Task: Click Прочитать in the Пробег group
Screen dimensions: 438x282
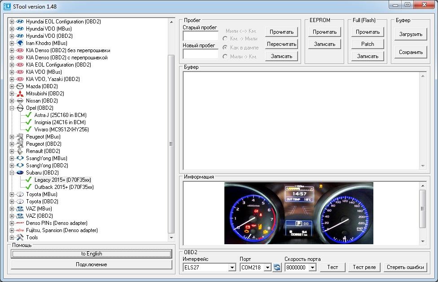Action: 281,32
